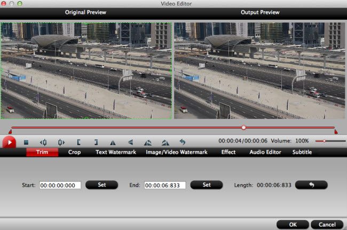
Task: Click the End time input field
Action: click(165, 185)
